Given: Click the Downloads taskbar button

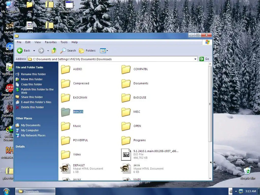Looking at the screenshot, I should [x=35, y=191].
